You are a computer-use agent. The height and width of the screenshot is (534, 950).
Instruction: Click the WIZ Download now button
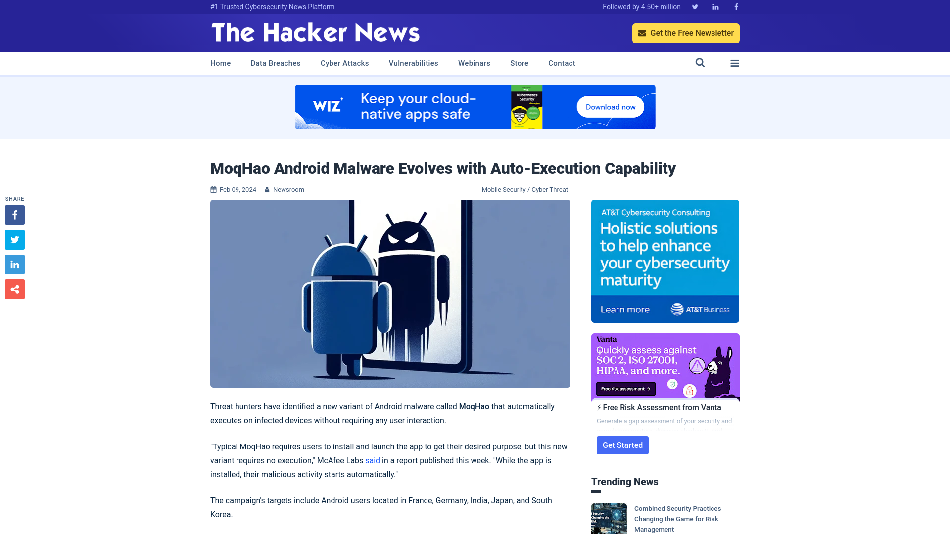pyautogui.click(x=610, y=106)
